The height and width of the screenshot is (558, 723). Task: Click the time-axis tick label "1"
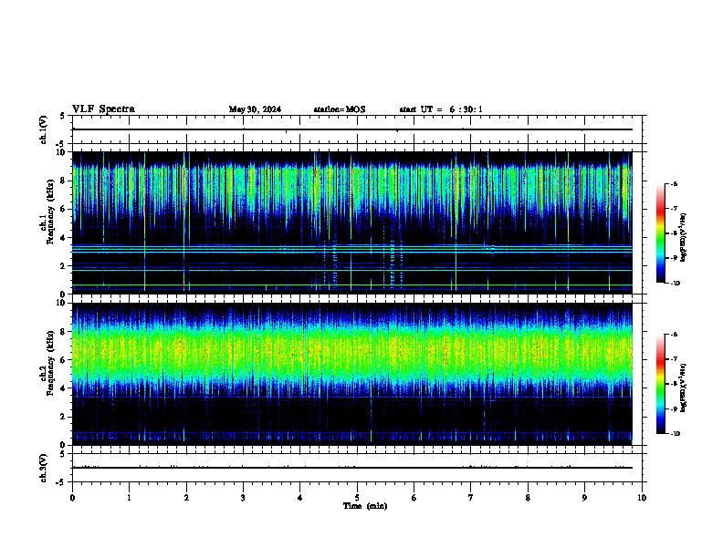coord(129,498)
